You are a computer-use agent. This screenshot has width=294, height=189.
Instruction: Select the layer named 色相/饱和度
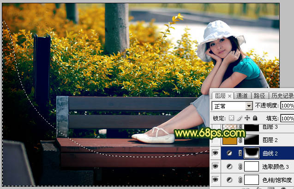pos(277,180)
